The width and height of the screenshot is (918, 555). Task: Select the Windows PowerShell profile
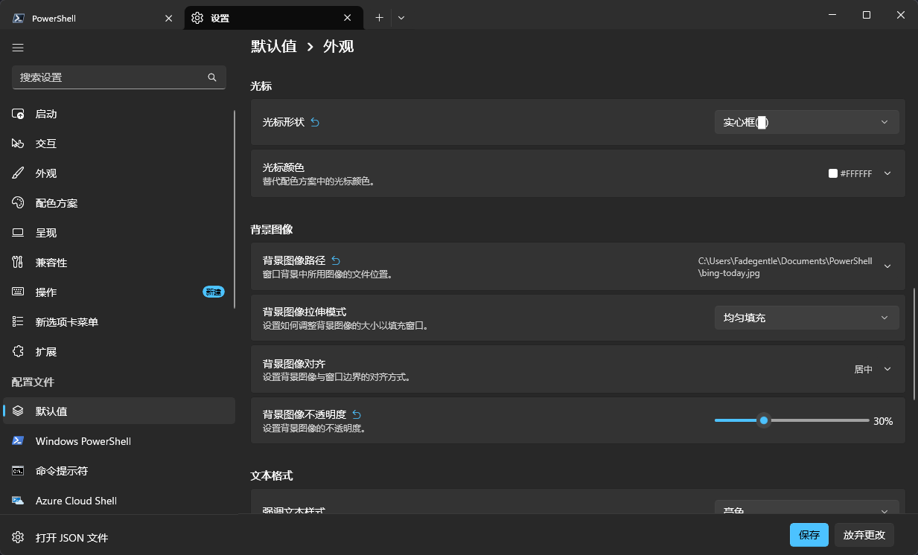click(83, 441)
